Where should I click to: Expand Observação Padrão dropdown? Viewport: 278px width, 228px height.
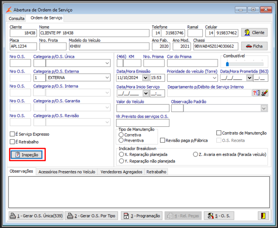coord(264,108)
